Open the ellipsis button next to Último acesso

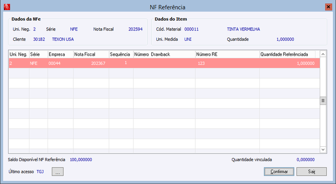(x=58, y=171)
